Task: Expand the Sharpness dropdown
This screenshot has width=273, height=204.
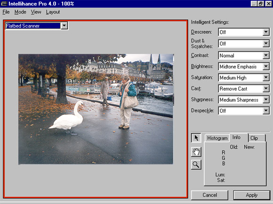Action: coord(244,100)
